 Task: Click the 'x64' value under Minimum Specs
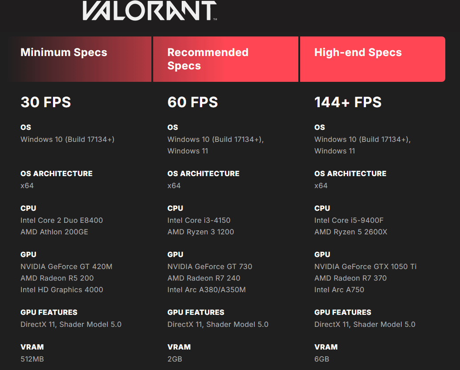click(27, 186)
